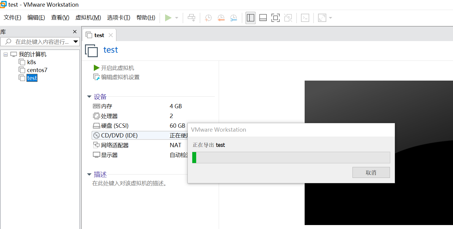Click 取消 to cancel the export
Viewport: 453px width, 229px height.
coord(371,172)
